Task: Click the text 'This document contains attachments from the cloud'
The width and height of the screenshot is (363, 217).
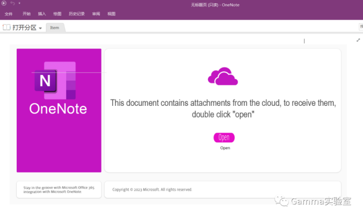Action: [196, 103]
